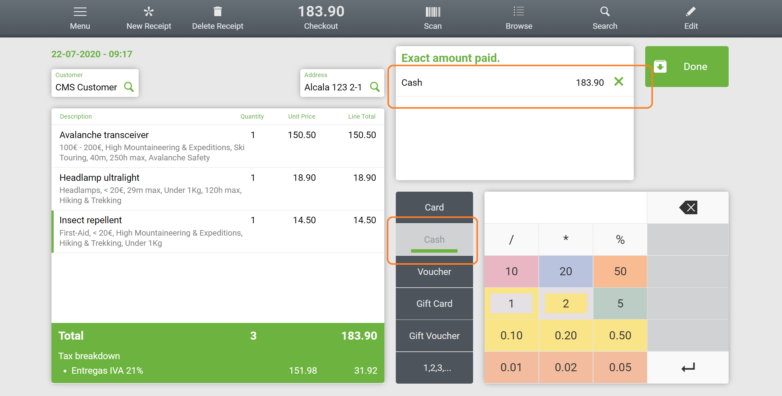
Task: Open the Scan barcode icon
Action: tap(432, 12)
